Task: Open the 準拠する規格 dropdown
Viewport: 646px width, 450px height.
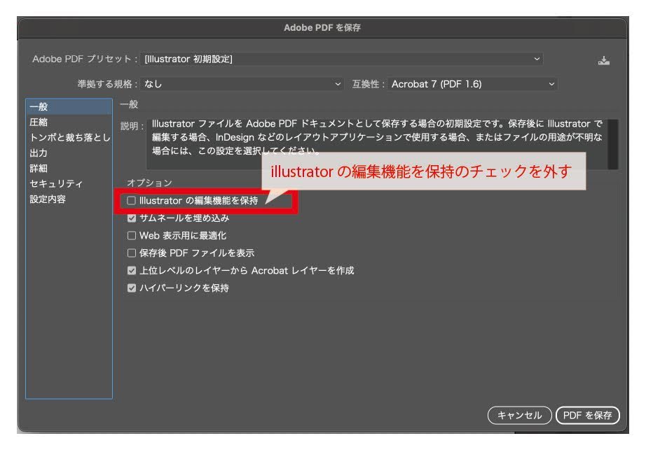Action: [242, 84]
